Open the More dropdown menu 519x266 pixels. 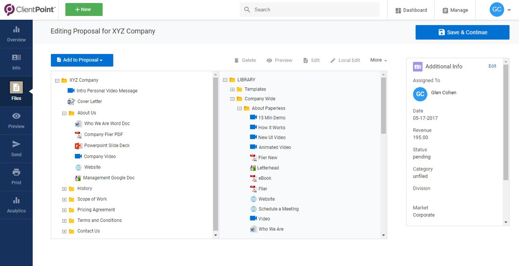(378, 60)
